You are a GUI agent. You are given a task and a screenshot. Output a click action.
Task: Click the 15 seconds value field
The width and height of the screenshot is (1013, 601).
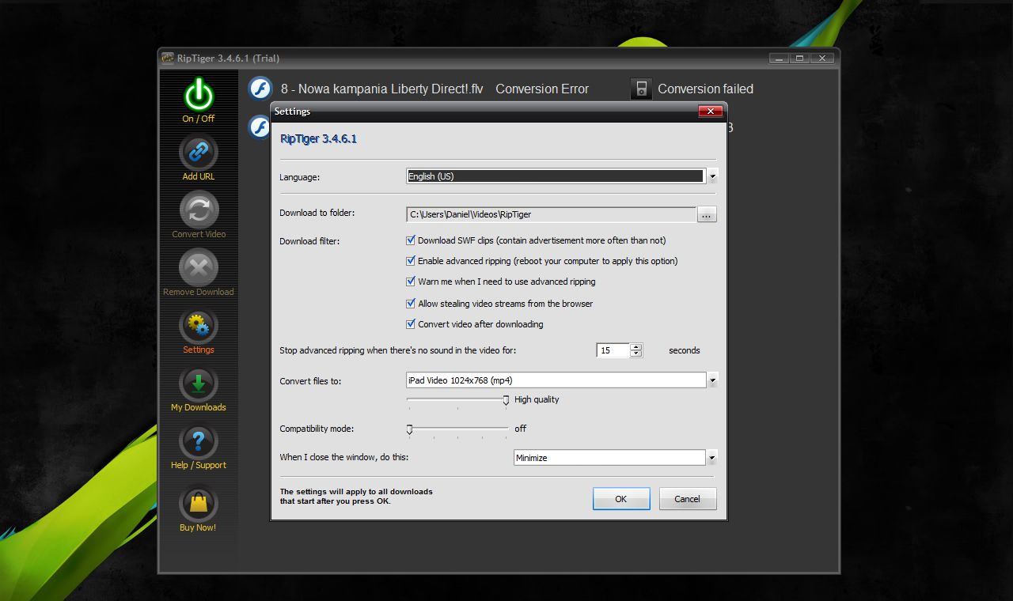[x=613, y=350]
